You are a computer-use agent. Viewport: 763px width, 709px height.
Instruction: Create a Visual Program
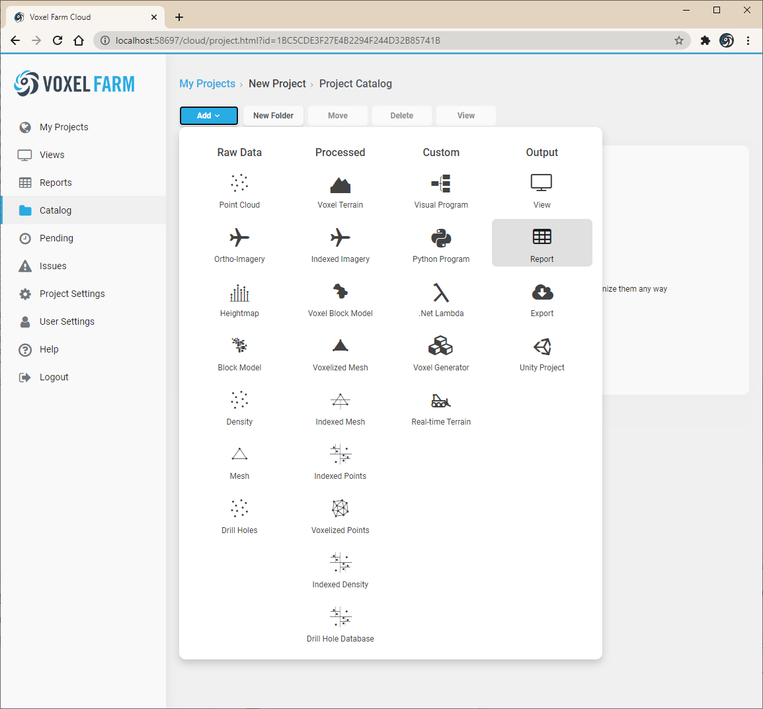[441, 190]
